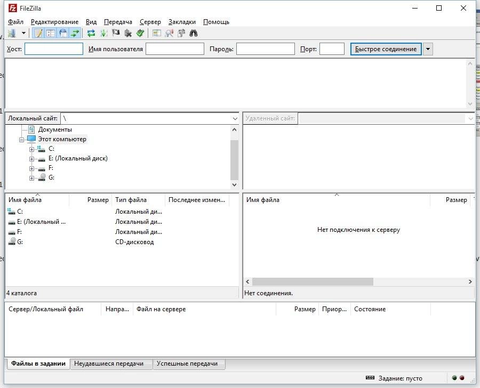Collapse the Этот компьютер tree node

point(21,140)
